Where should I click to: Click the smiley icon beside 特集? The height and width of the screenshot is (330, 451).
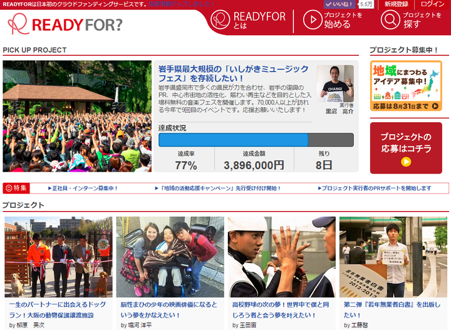tap(9, 188)
